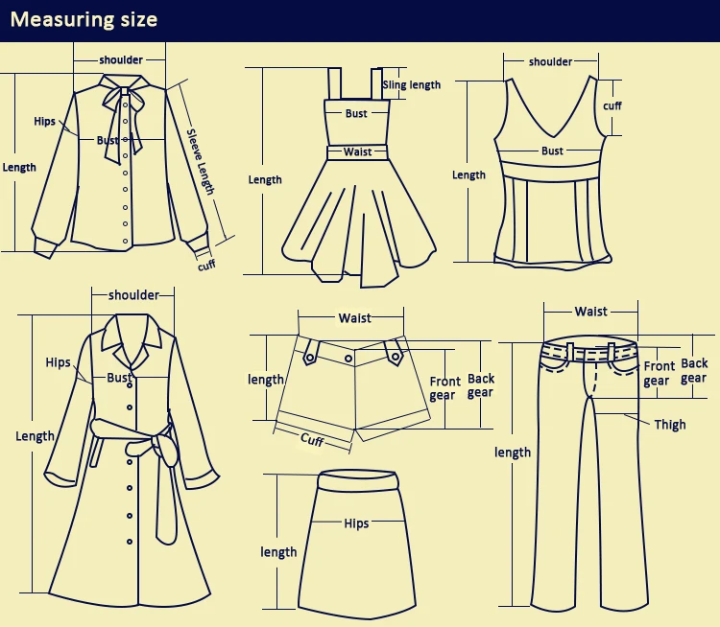Click the long trousers drawing

pyautogui.click(x=590, y=475)
